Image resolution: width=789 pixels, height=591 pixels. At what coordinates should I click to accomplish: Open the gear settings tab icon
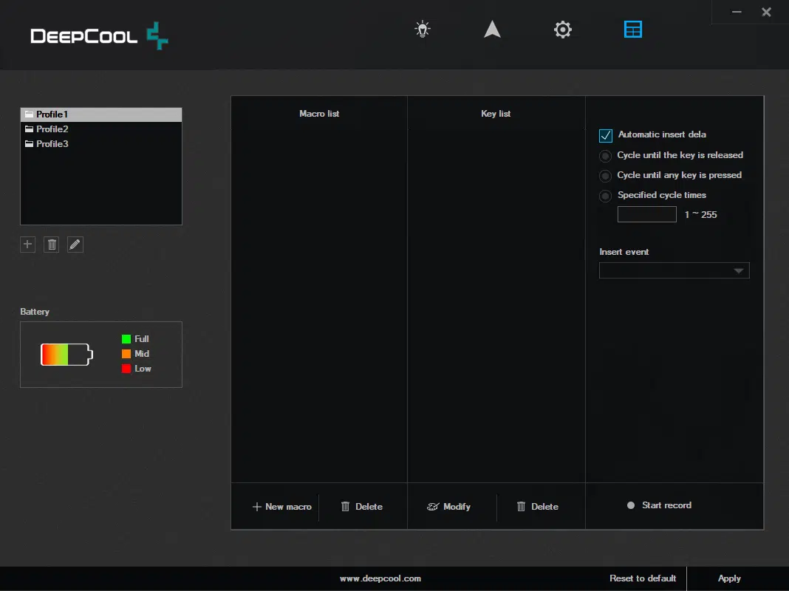(563, 30)
